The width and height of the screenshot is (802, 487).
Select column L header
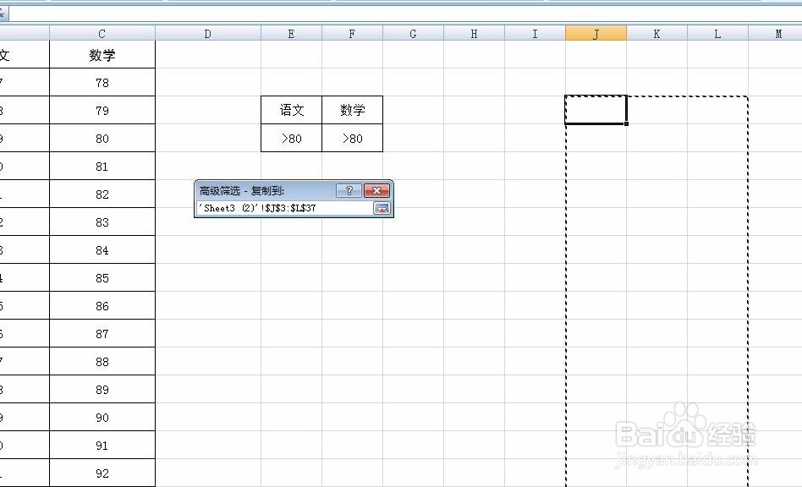point(717,33)
